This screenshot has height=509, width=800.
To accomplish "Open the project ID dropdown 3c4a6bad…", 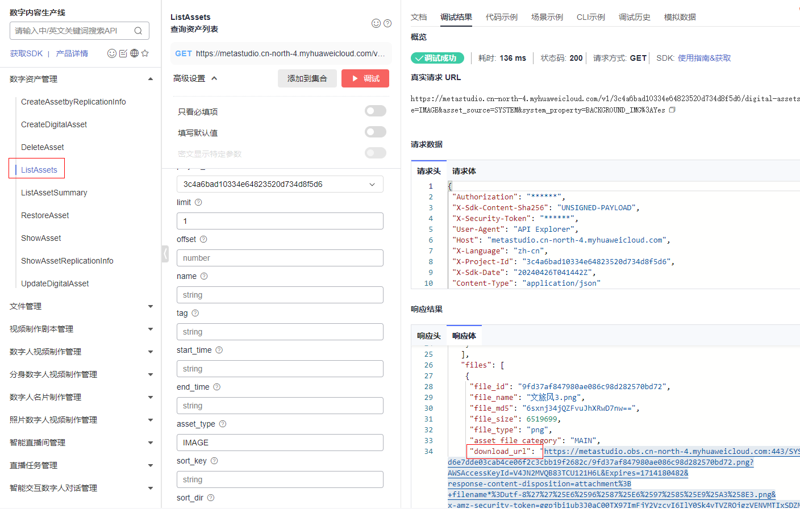I will pos(280,184).
